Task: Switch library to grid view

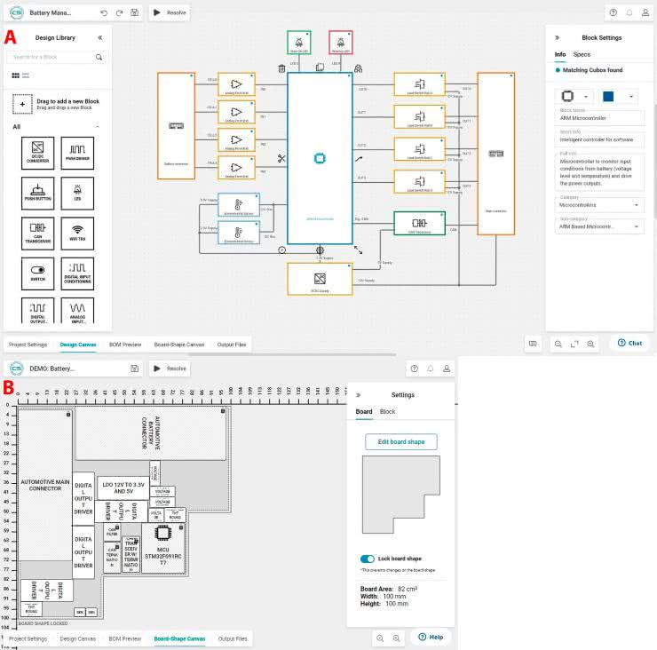Action: [x=16, y=76]
